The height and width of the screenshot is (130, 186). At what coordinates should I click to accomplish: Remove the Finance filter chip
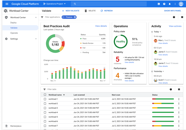click(75, 17)
